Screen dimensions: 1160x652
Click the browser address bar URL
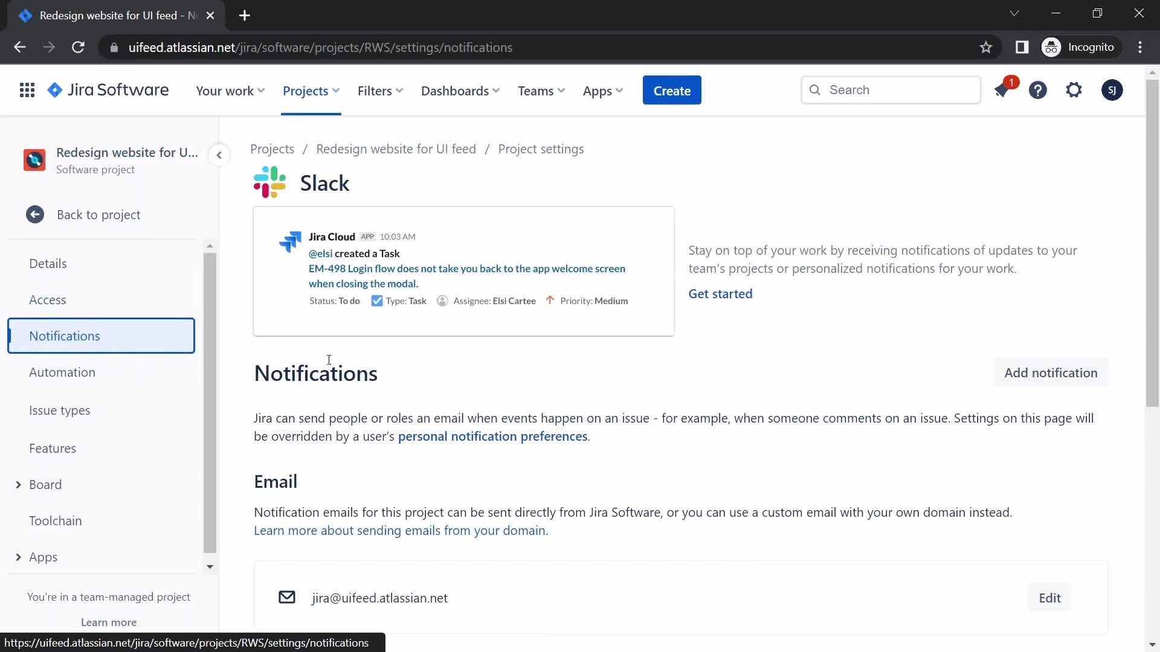pos(320,48)
